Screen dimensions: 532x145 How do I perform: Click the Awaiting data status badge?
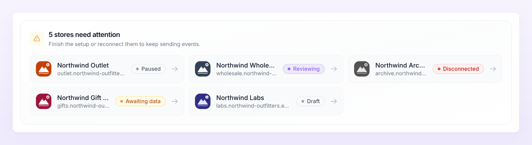tap(140, 101)
